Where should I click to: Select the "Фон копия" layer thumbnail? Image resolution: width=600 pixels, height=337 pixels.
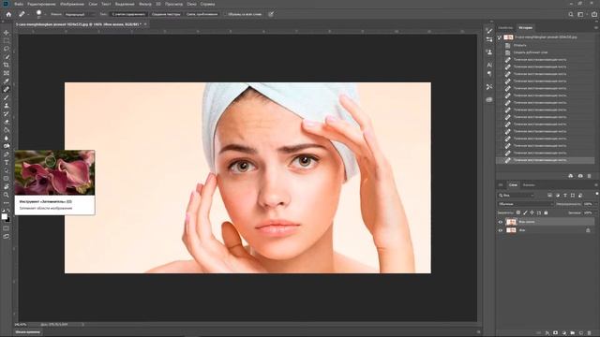511,222
